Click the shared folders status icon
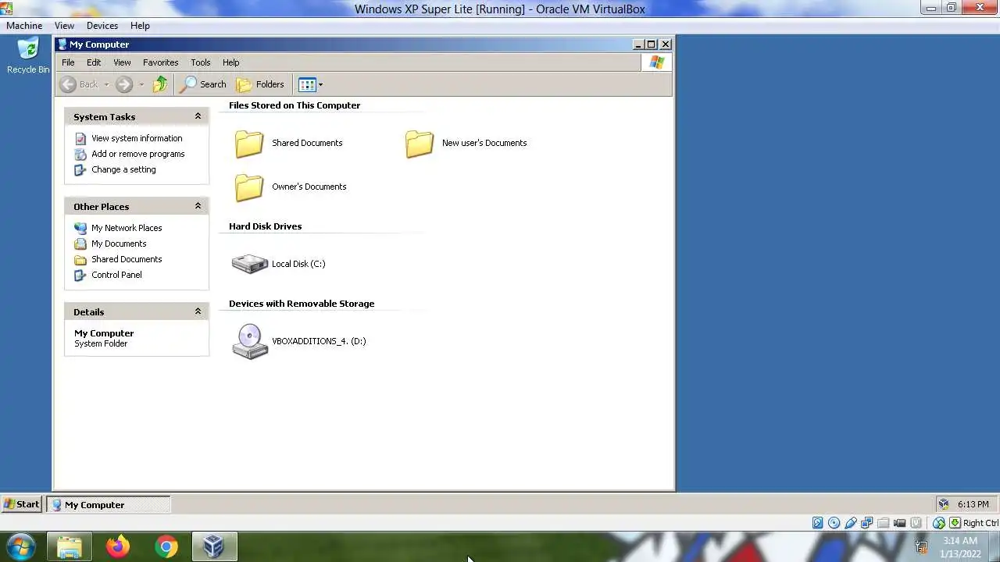The image size is (1000, 562). tap(884, 523)
